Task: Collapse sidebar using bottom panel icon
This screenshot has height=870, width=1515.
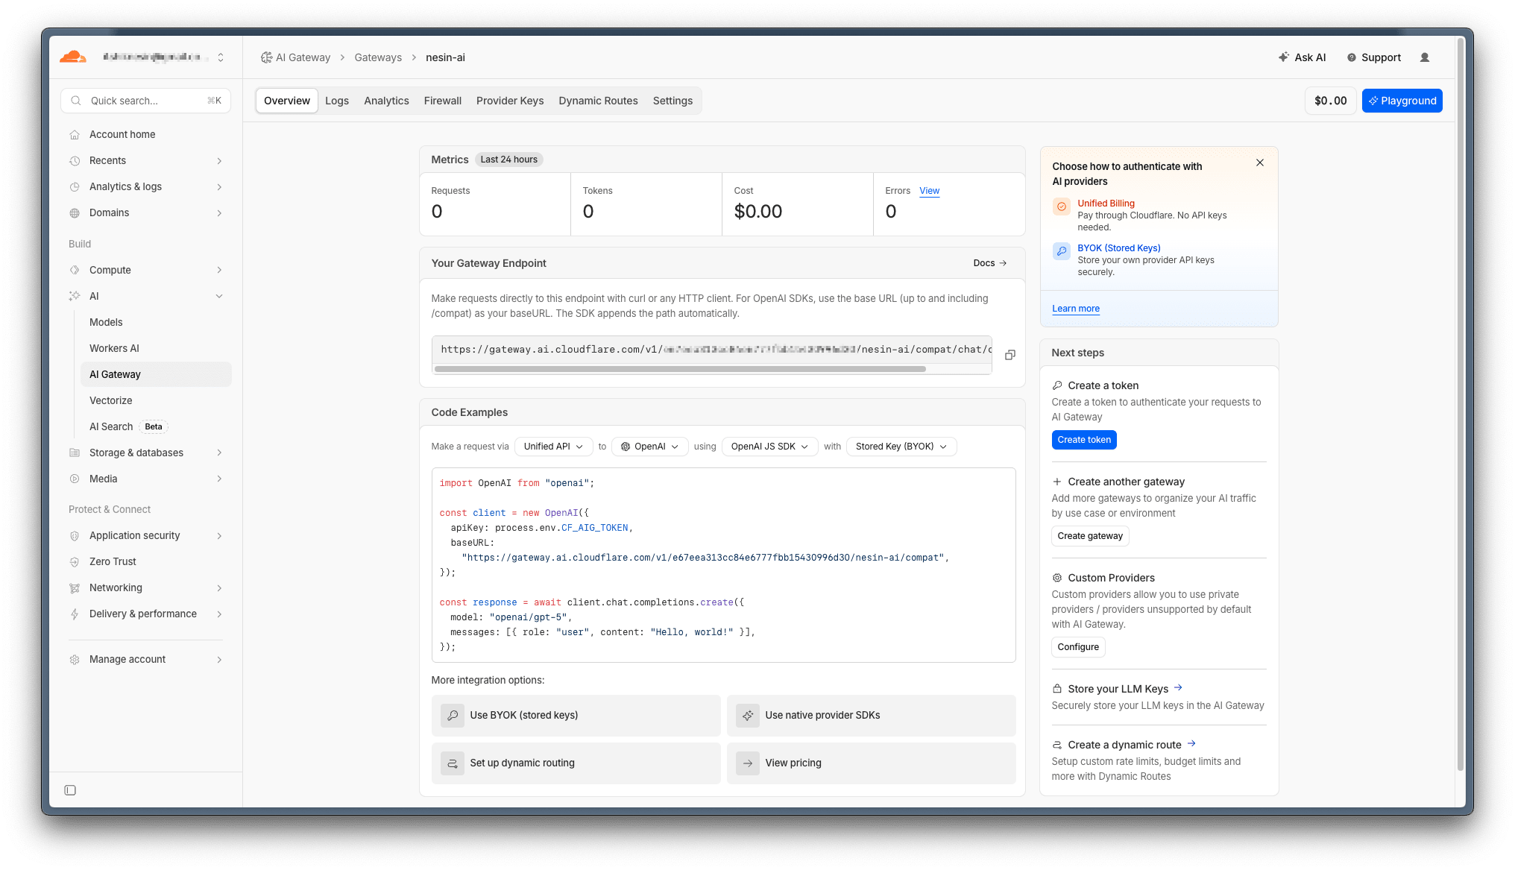Action: [70, 790]
